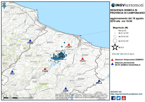
Task: Click the blue triangle in the legend
Action: (112, 64)
